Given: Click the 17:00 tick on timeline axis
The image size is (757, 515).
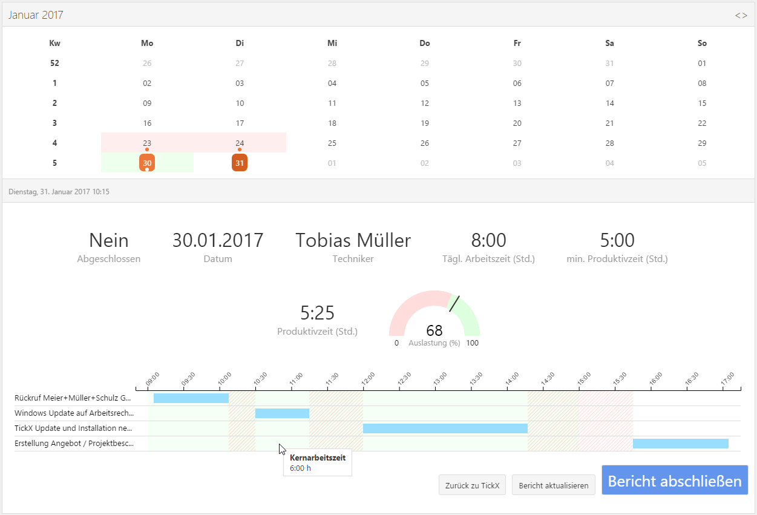Looking at the screenshot, I should pyautogui.click(x=726, y=379).
